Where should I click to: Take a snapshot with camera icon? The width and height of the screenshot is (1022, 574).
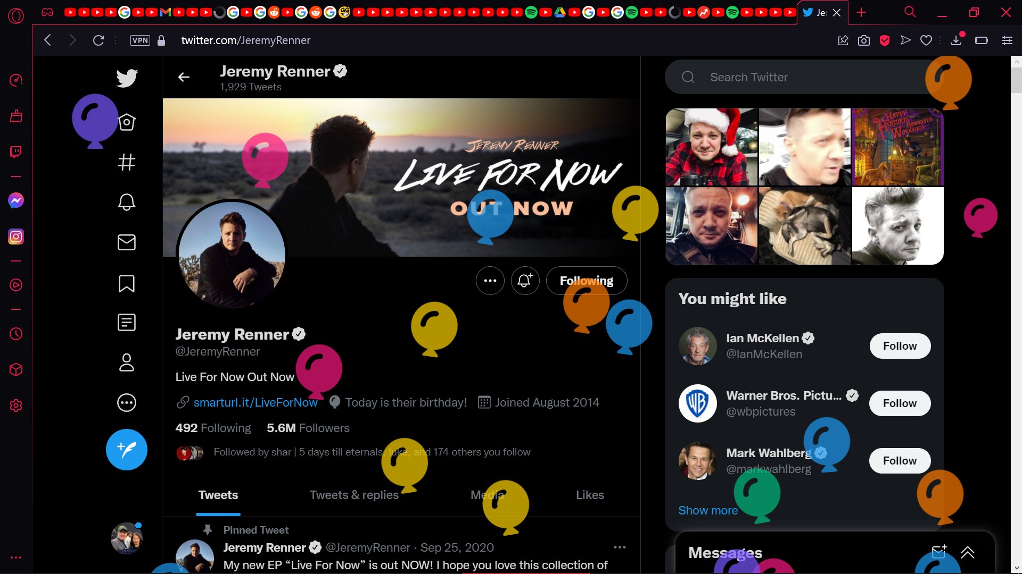coord(864,40)
